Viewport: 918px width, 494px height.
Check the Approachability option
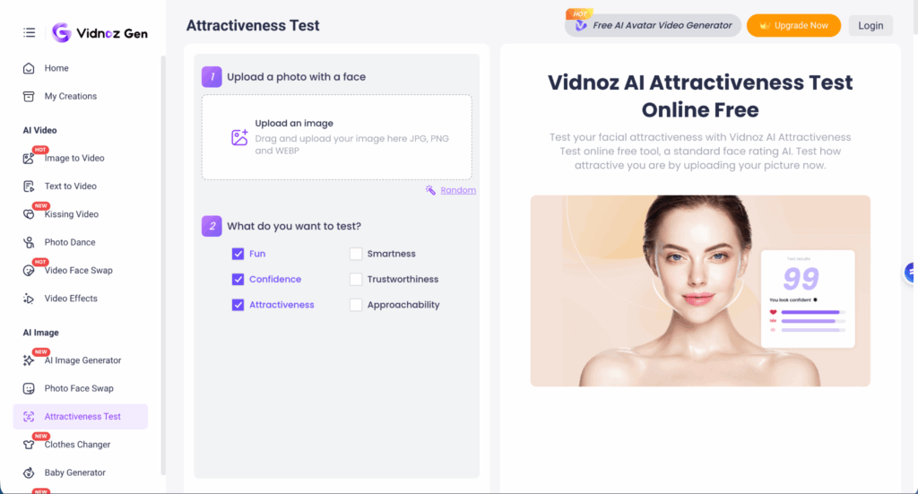tap(356, 305)
